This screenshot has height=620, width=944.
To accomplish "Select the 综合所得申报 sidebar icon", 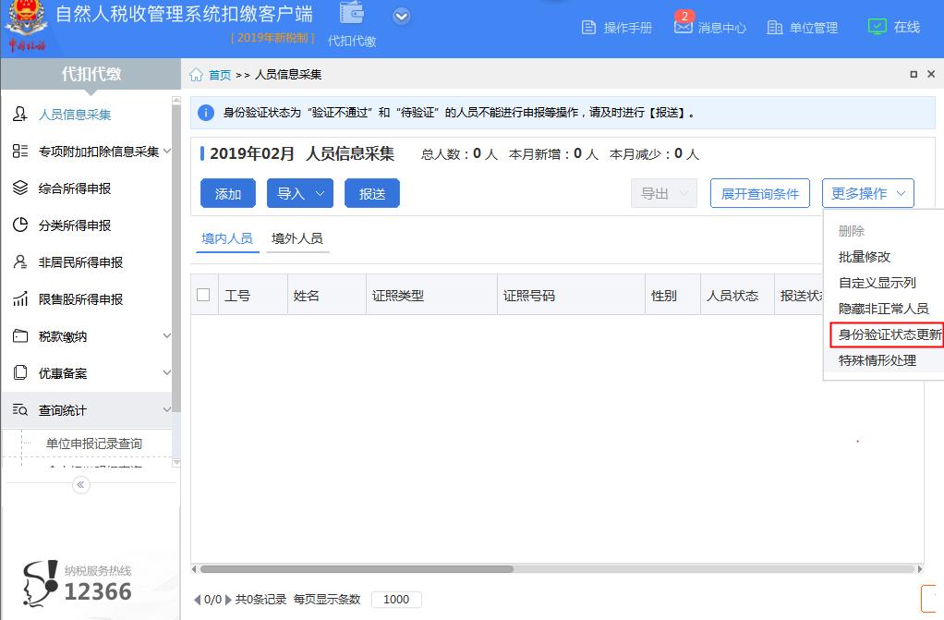I will (20, 188).
